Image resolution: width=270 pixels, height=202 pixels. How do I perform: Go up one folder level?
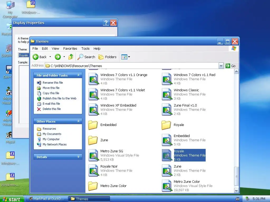pyautogui.click(x=71, y=57)
